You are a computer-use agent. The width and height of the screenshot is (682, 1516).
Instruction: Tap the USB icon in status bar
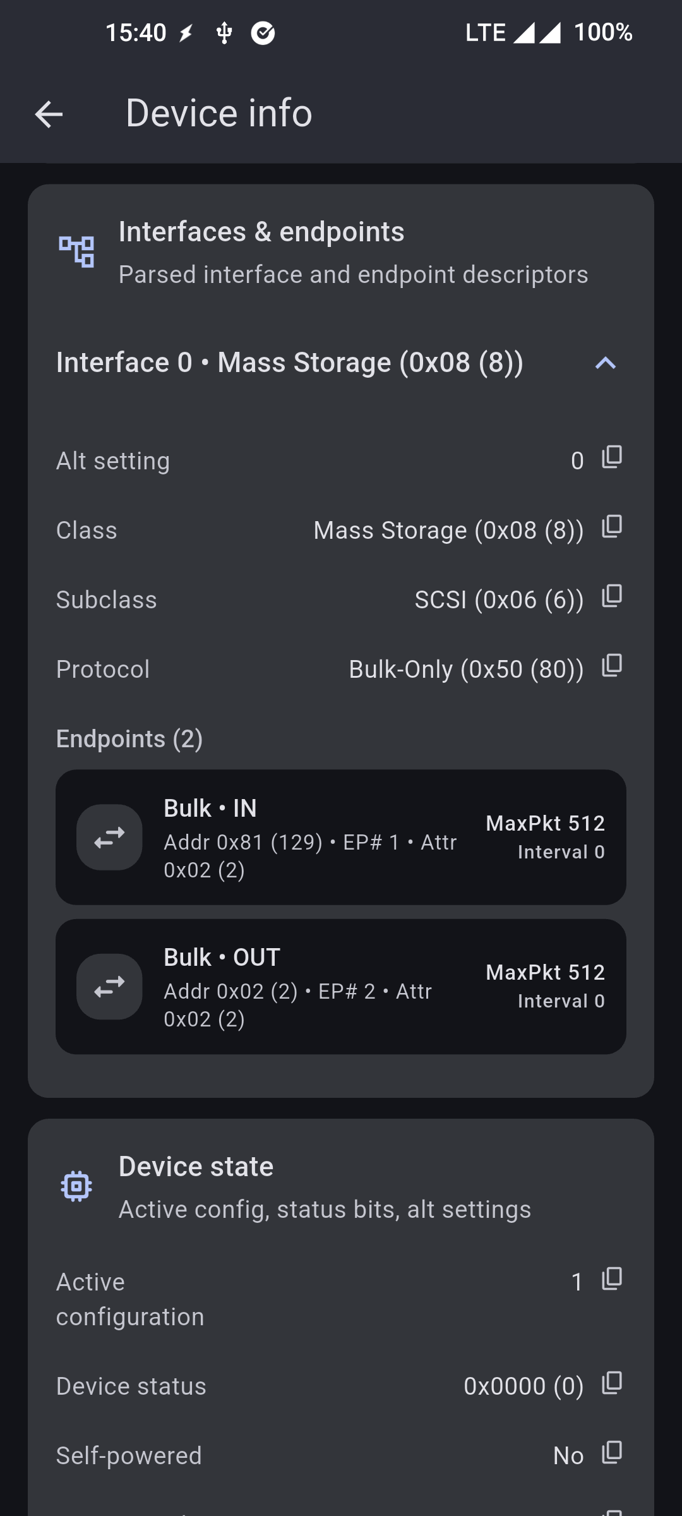224,33
